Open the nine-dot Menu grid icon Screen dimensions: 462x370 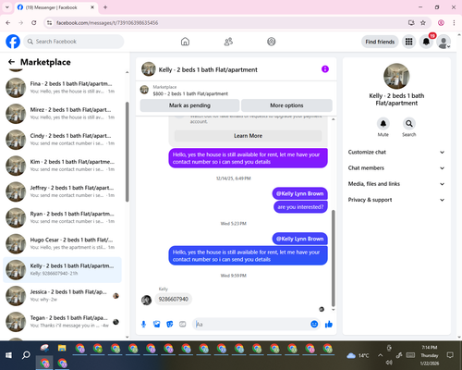tap(408, 42)
